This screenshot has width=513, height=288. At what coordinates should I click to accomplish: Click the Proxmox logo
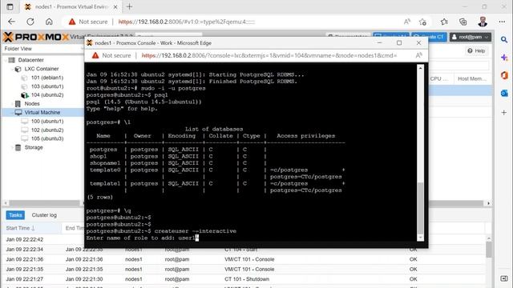[36, 37]
